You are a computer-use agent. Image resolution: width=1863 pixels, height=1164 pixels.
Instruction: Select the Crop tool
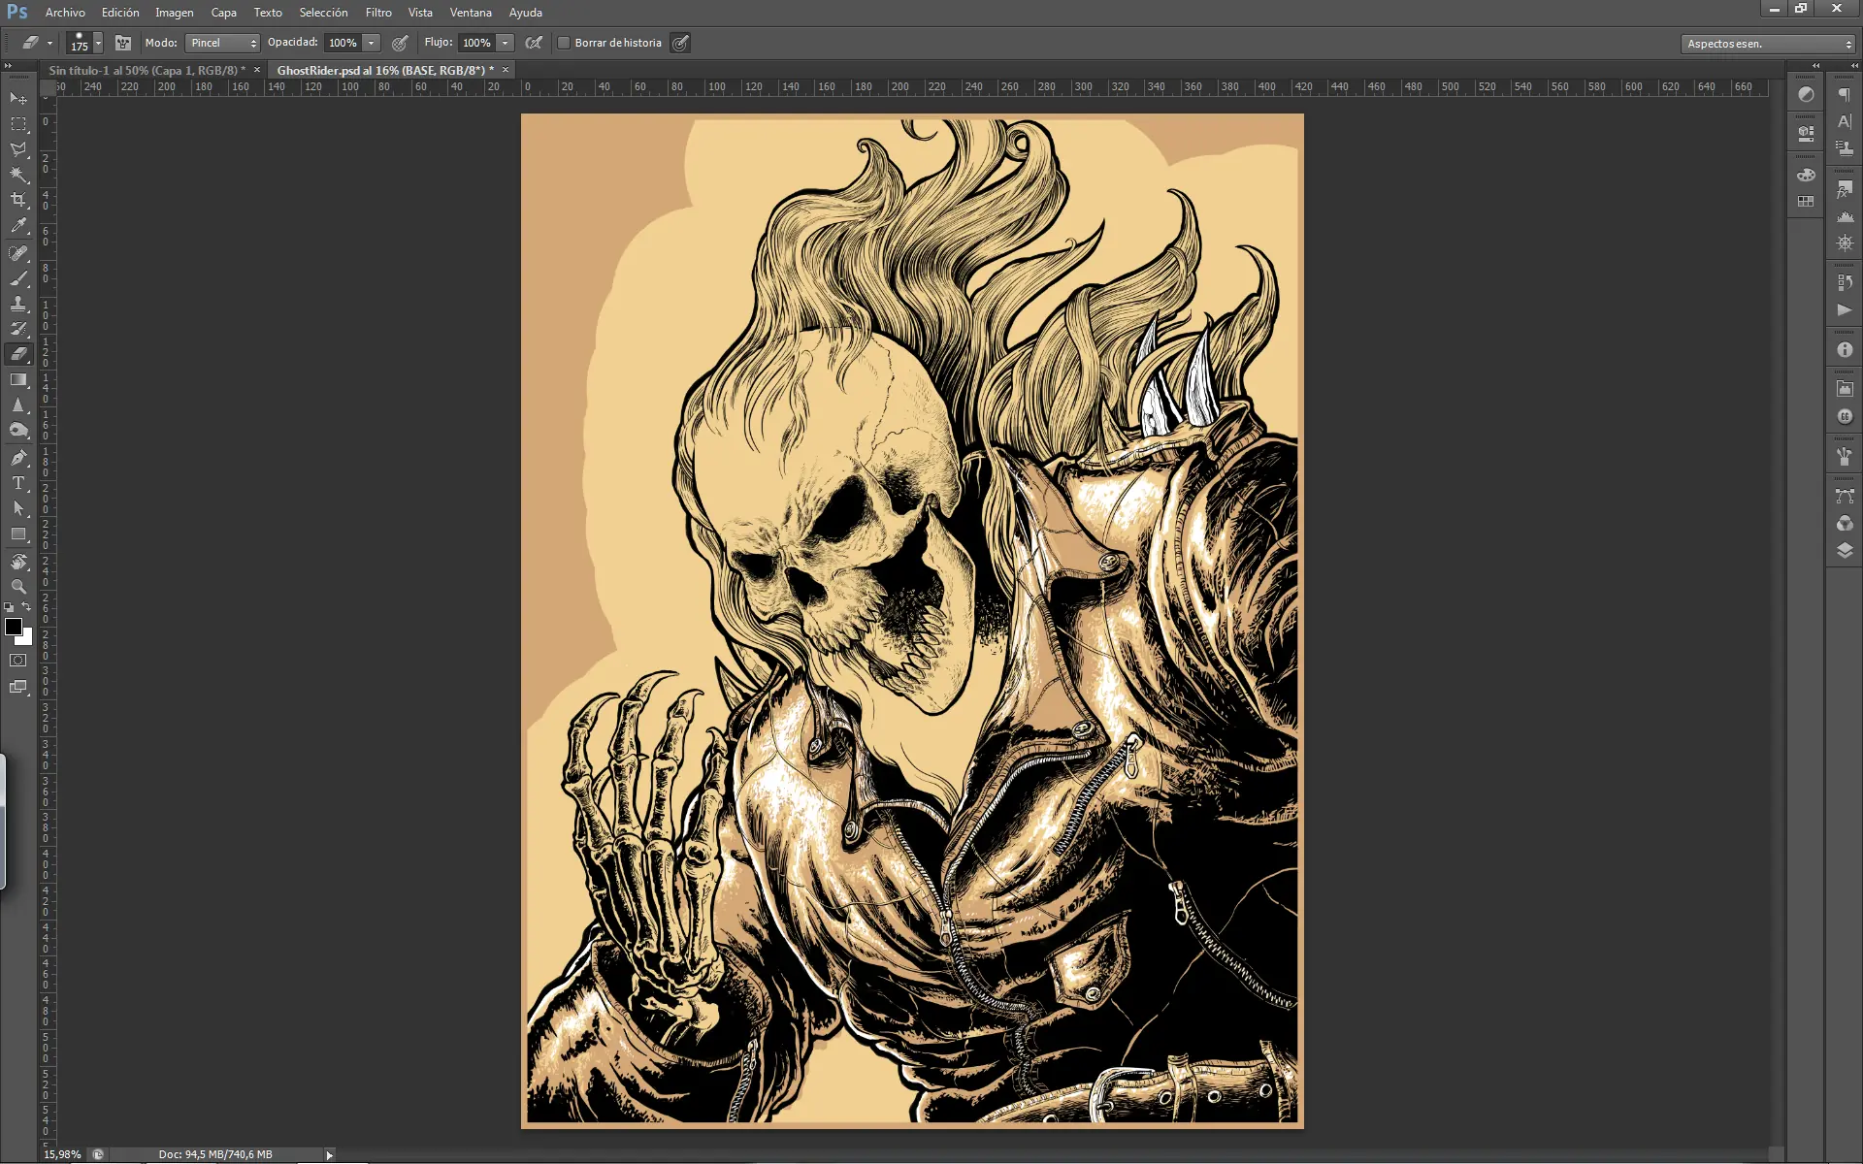pos(18,200)
